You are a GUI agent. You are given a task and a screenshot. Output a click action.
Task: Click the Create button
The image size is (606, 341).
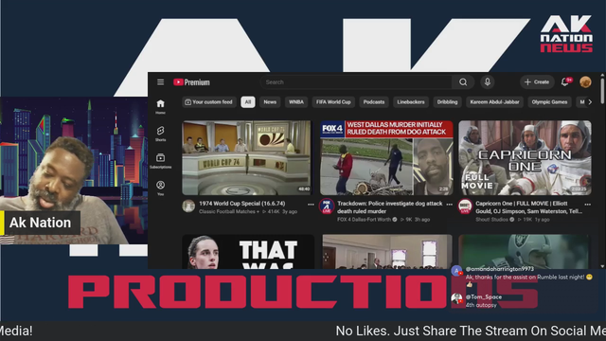537,82
